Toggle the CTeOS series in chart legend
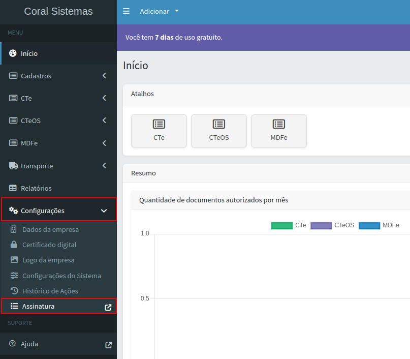 (x=332, y=225)
